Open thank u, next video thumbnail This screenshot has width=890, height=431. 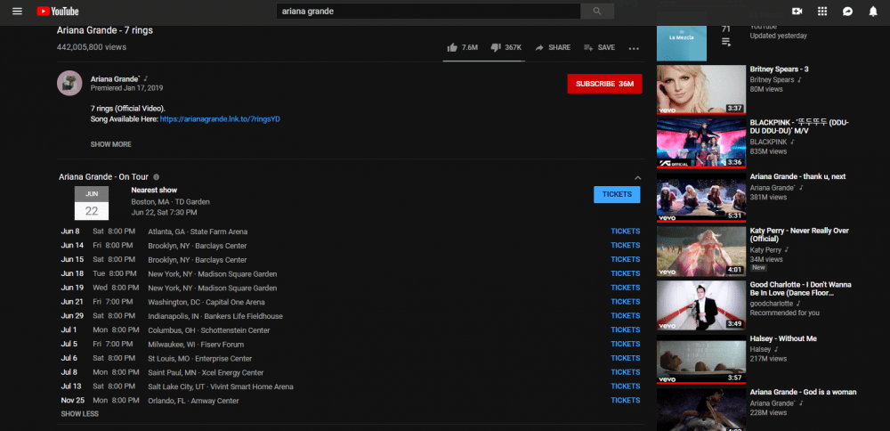701,198
